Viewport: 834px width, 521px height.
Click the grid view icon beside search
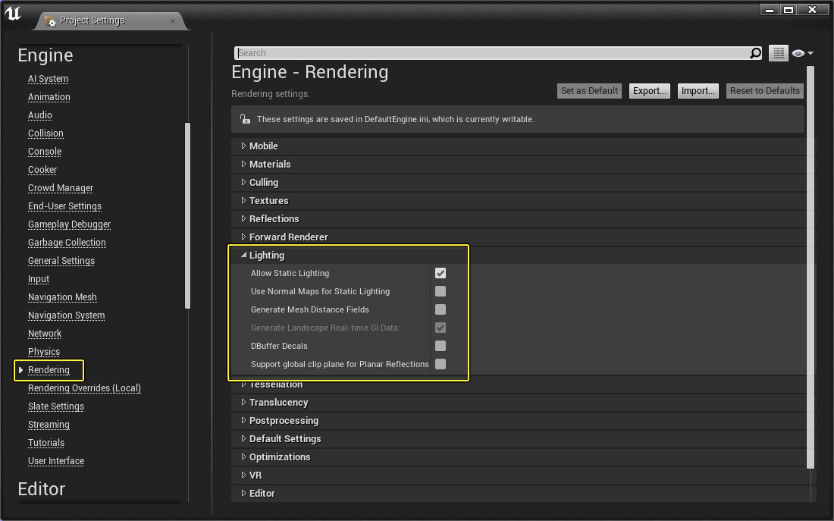click(778, 53)
